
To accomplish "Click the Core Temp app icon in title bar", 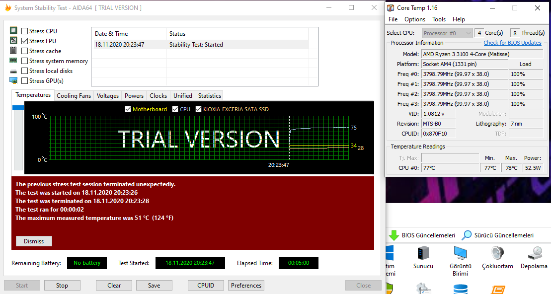I will (391, 8).
